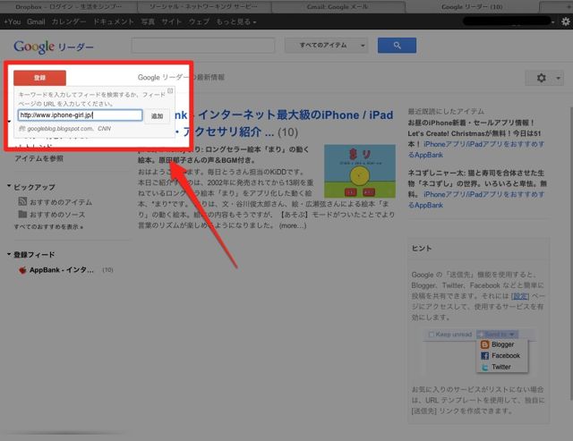Image resolution: width=573 pixels, height=441 pixels.
Task: Click the blue search magnifier button
Action: (397, 46)
